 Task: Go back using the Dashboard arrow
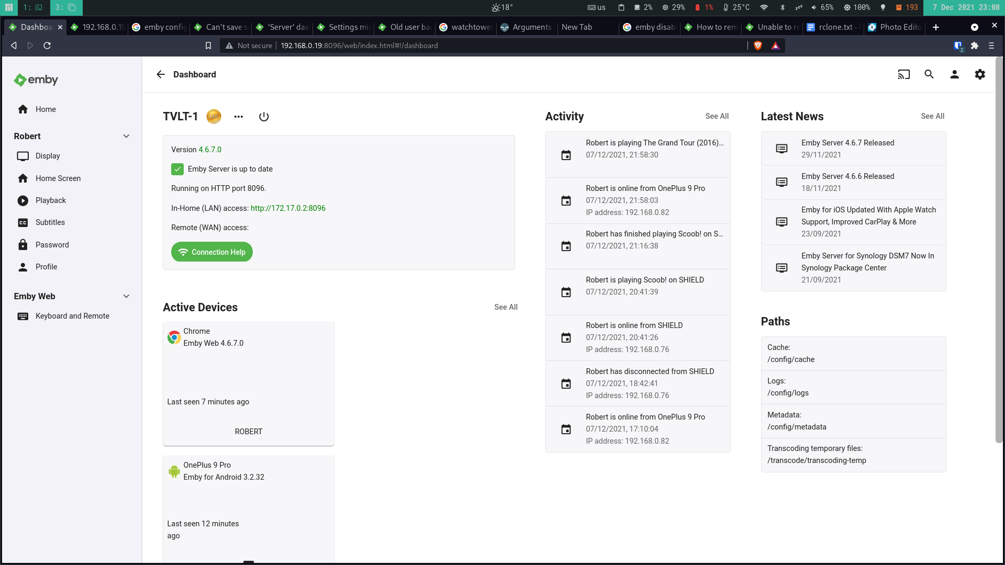(161, 74)
